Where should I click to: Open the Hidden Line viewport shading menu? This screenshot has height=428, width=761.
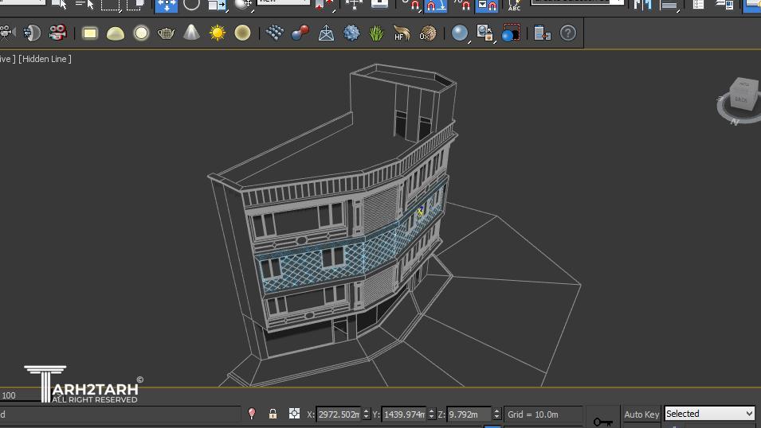(x=45, y=59)
